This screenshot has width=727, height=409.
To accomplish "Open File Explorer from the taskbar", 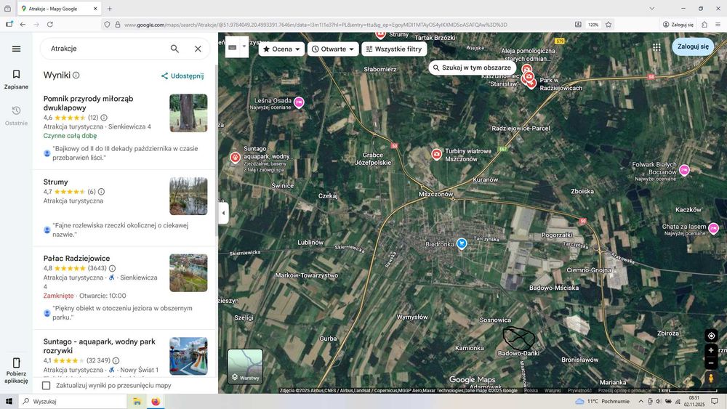I will [x=137, y=401].
